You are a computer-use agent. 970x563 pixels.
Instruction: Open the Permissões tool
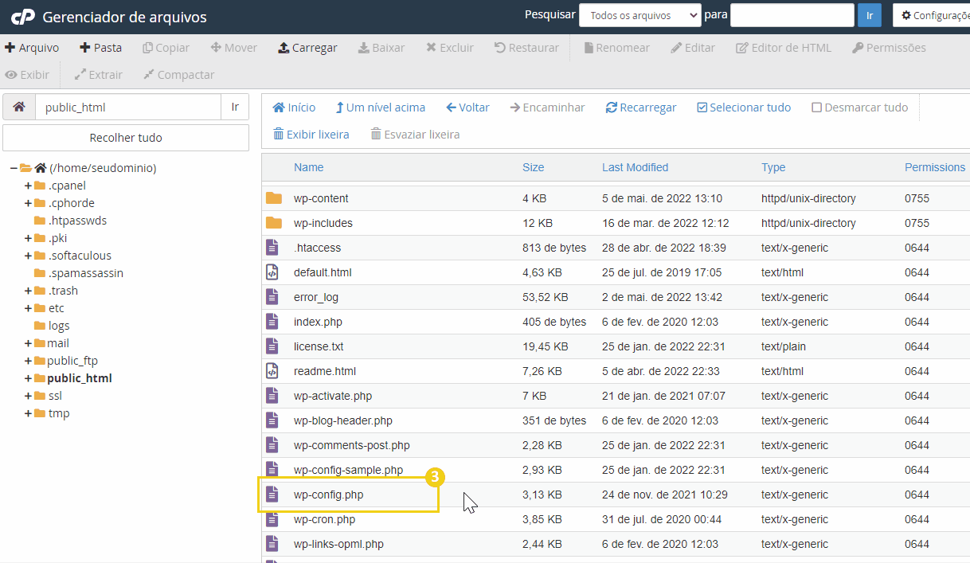[889, 48]
